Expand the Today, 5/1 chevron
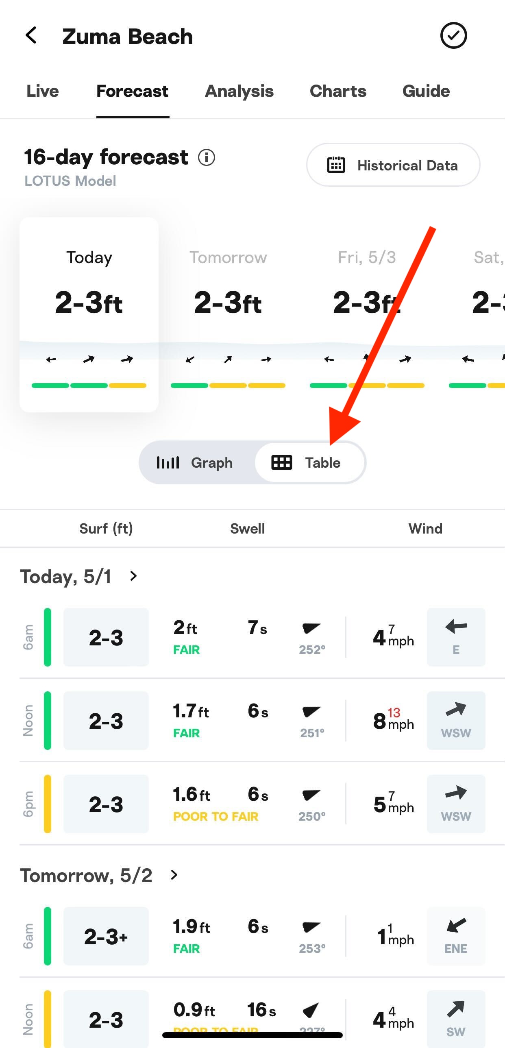 [133, 576]
